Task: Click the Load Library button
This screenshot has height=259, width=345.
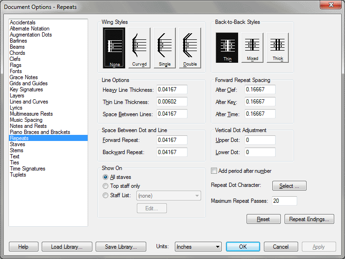Action: (x=67, y=247)
